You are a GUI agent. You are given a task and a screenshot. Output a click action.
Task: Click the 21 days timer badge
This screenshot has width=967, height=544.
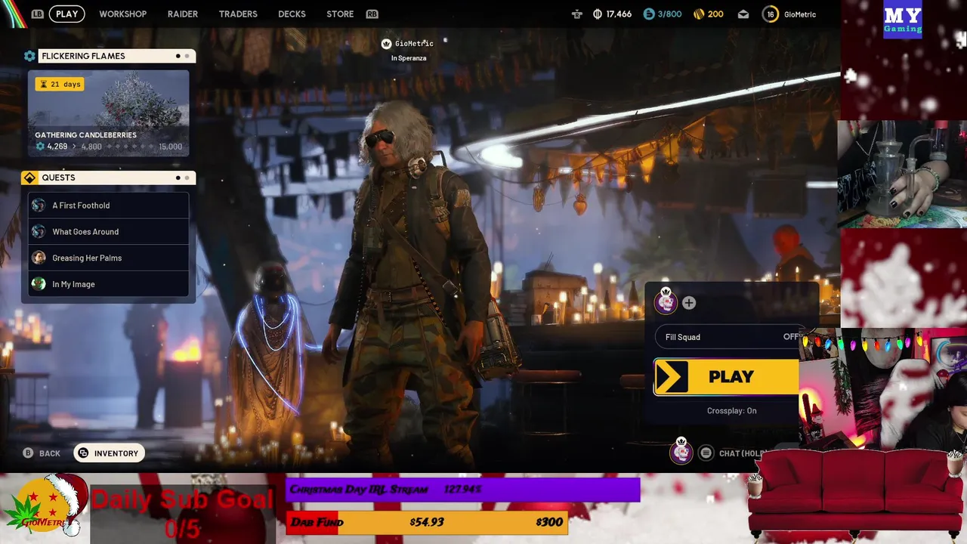(x=60, y=84)
